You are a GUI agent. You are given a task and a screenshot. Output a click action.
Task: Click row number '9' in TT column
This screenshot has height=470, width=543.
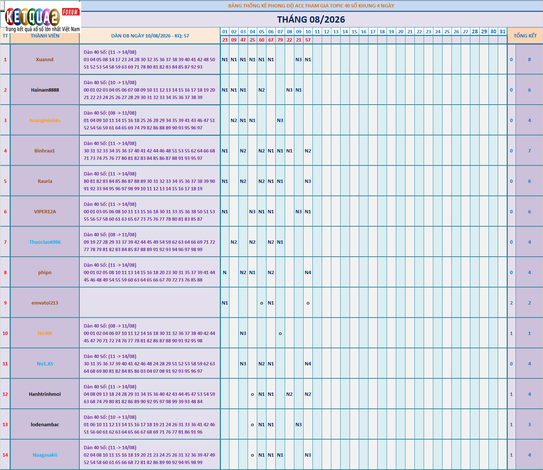tap(5, 303)
